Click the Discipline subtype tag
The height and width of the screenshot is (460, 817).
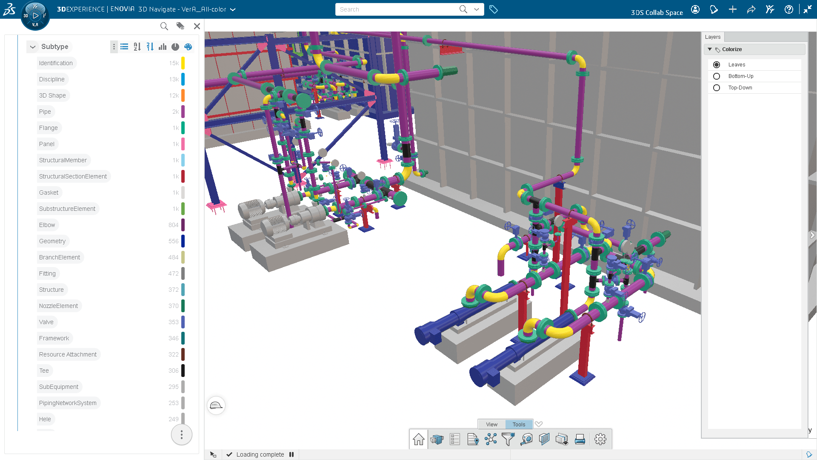tap(52, 79)
